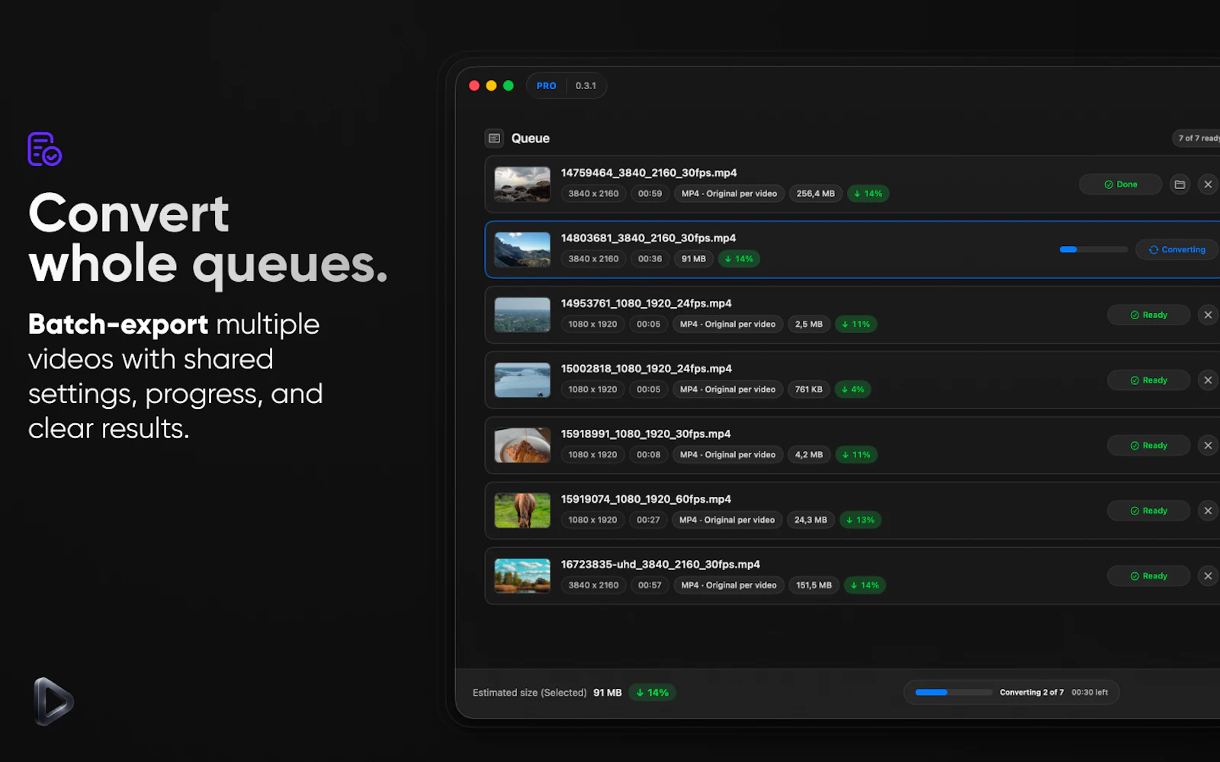Image resolution: width=1220 pixels, height=762 pixels.
Task: Click the Converting status button
Action: pyautogui.click(x=1178, y=250)
